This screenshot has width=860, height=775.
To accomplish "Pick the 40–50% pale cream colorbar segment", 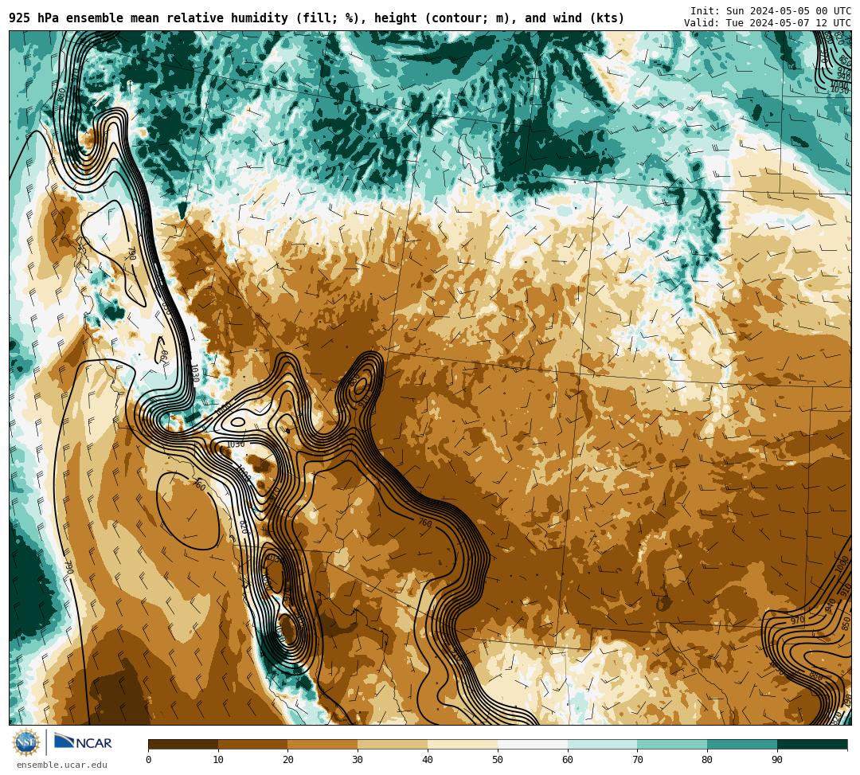I will click(x=463, y=744).
